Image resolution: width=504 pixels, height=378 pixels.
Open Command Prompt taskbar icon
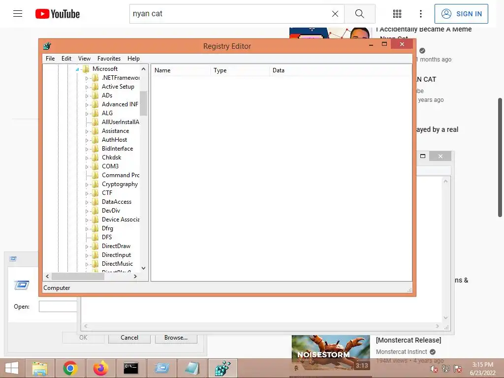[x=131, y=368]
